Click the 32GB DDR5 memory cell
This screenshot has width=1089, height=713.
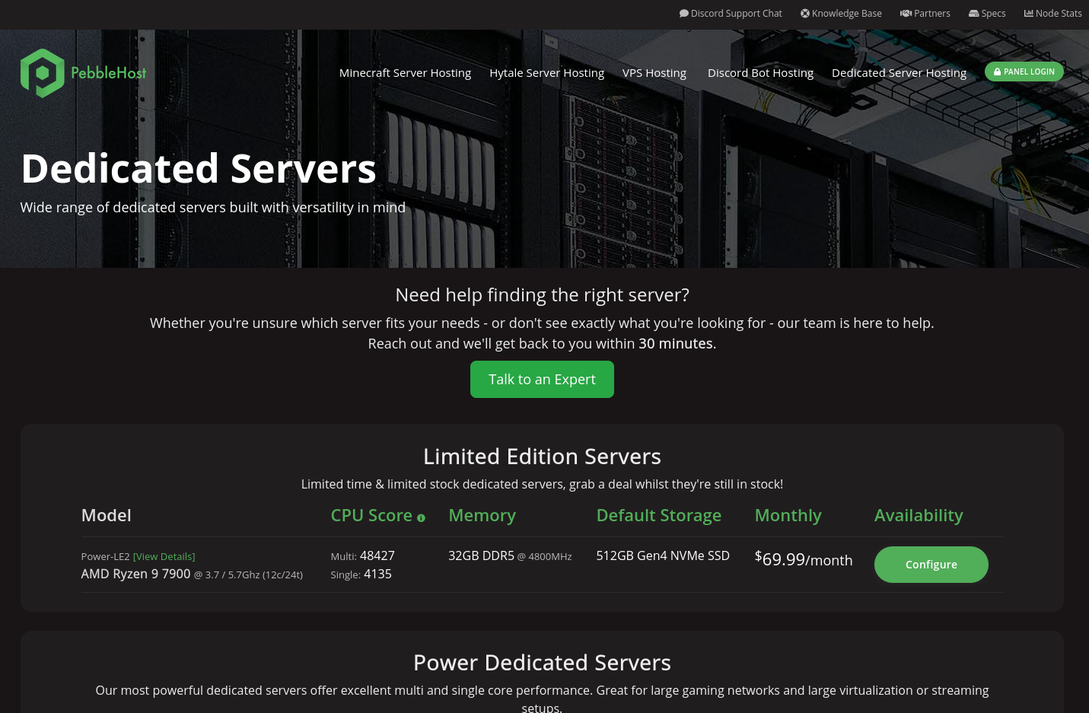(510, 555)
